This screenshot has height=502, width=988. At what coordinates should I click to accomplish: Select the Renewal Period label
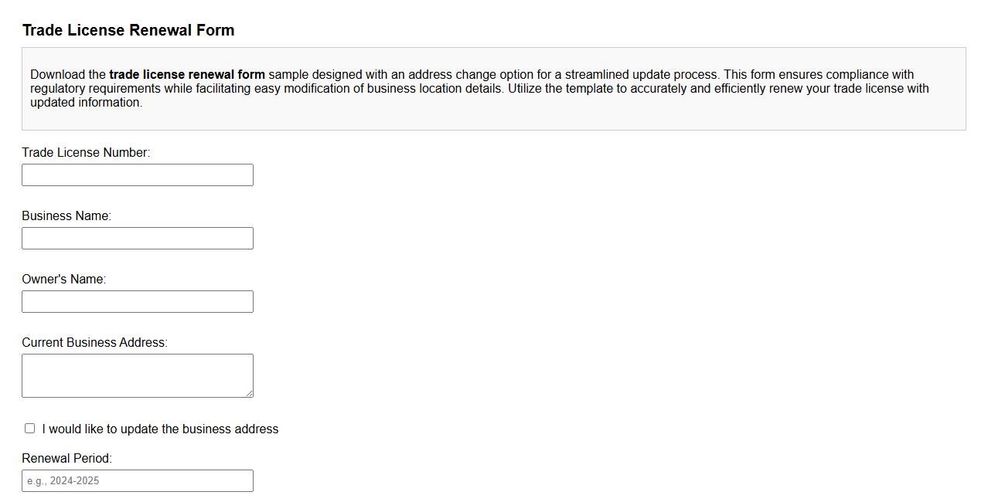point(66,458)
